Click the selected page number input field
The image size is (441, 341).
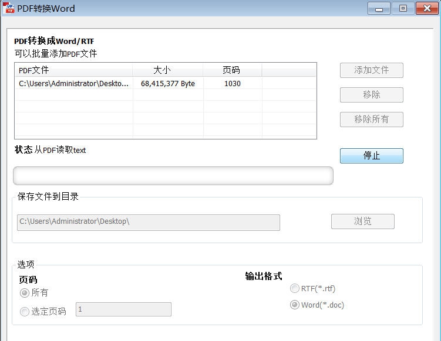coord(123,309)
